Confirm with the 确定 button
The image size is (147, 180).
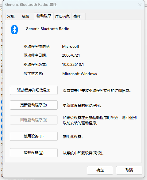point(100,170)
